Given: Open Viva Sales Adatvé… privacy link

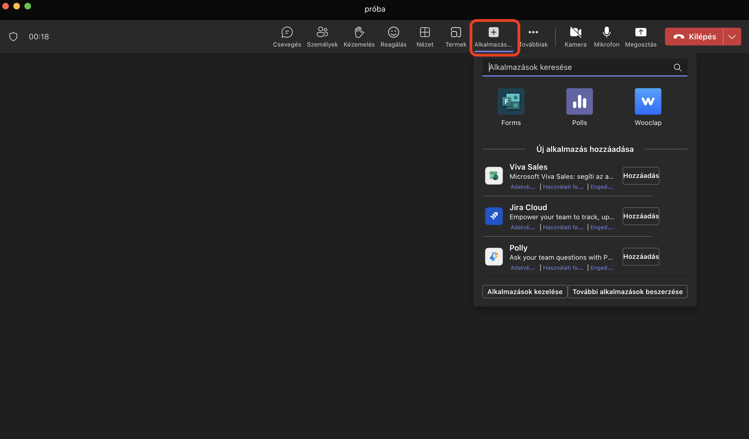Looking at the screenshot, I should (523, 187).
